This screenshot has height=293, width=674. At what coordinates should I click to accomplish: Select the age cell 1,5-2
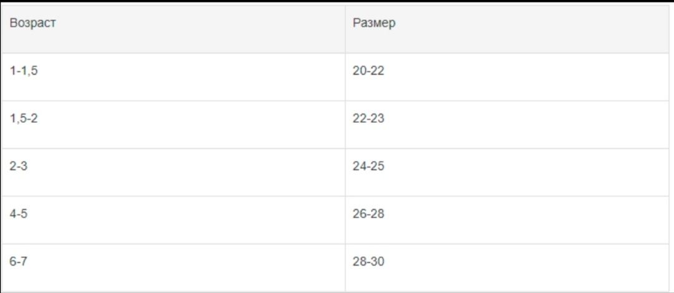[x=173, y=125]
